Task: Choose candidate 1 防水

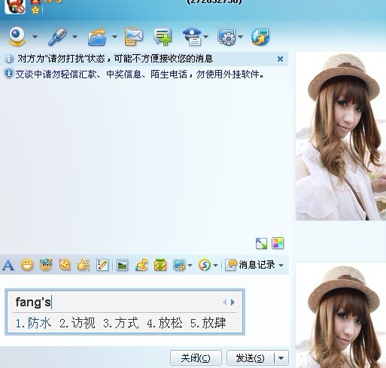Action: (x=34, y=323)
